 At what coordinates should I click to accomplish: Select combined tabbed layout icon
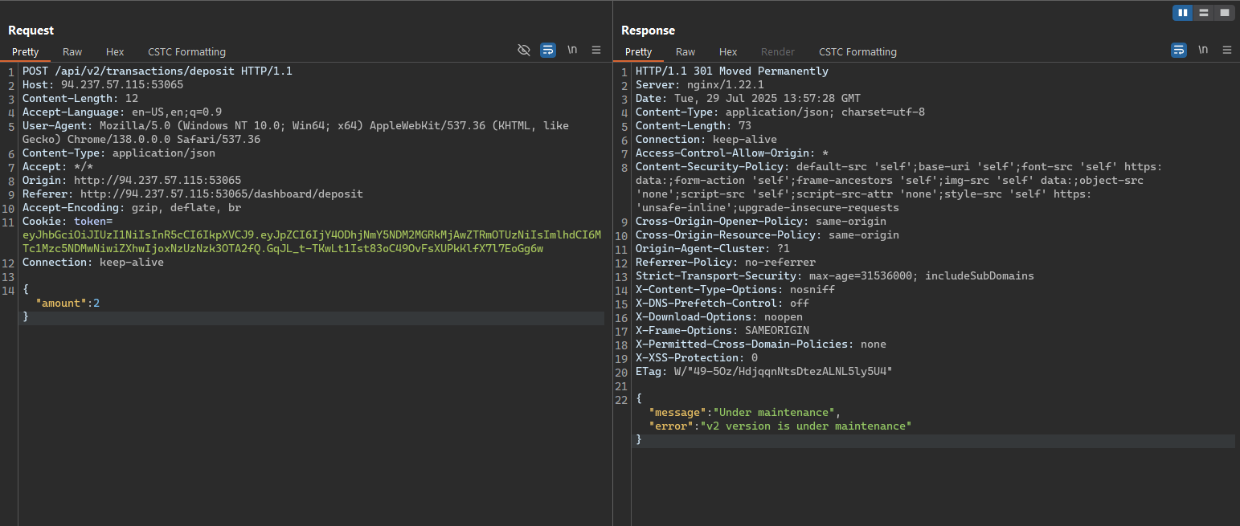tap(1224, 12)
